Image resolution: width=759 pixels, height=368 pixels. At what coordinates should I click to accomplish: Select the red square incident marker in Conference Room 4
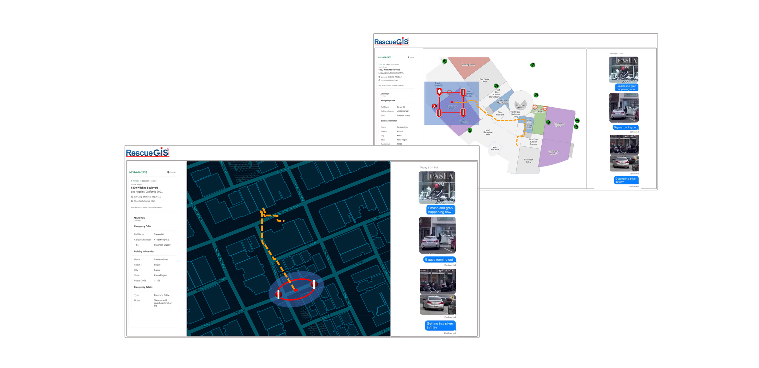pos(452,102)
